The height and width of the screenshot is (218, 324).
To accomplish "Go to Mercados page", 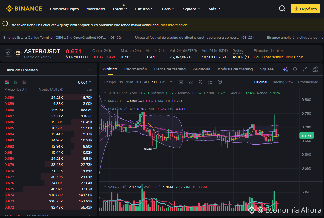I will point(96,9).
